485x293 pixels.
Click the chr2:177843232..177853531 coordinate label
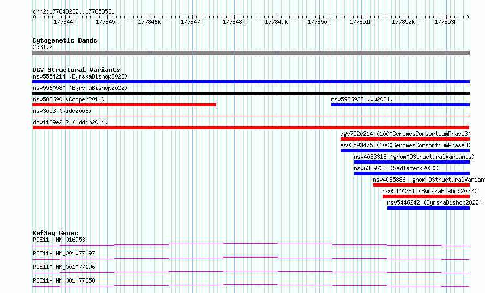[x=74, y=11]
